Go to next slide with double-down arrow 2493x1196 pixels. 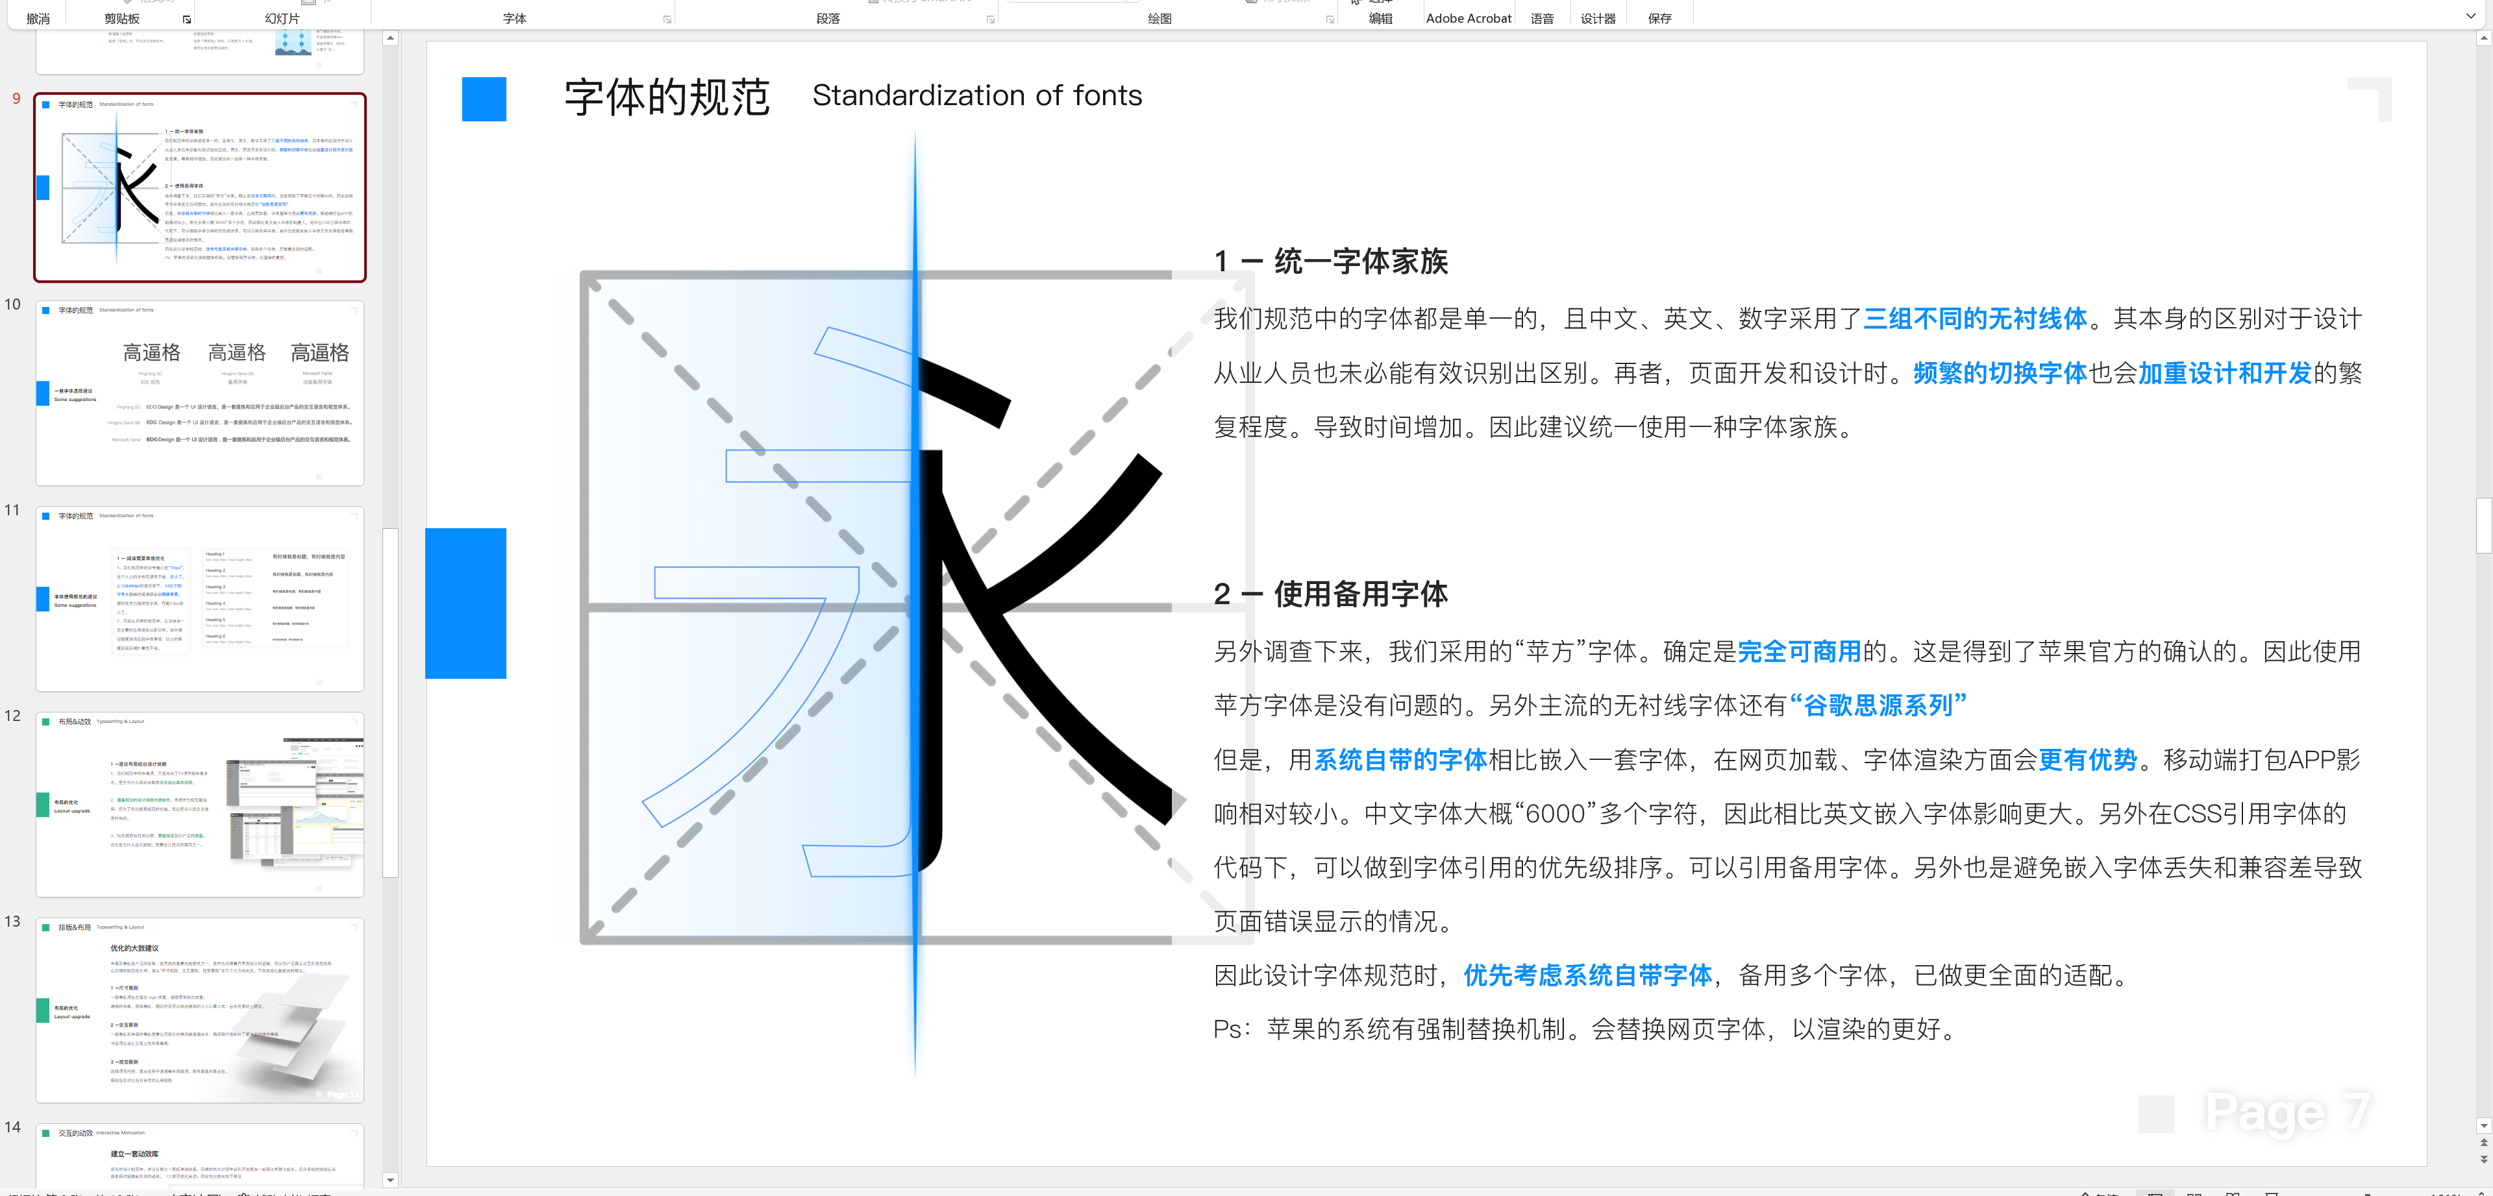click(2483, 1159)
